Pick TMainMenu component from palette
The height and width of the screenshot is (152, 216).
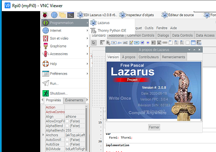pyautogui.click(x=102, y=43)
